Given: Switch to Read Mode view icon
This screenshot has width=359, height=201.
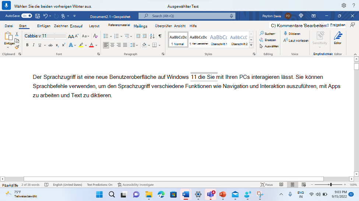Looking at the screenshot, I should point(281,184).
